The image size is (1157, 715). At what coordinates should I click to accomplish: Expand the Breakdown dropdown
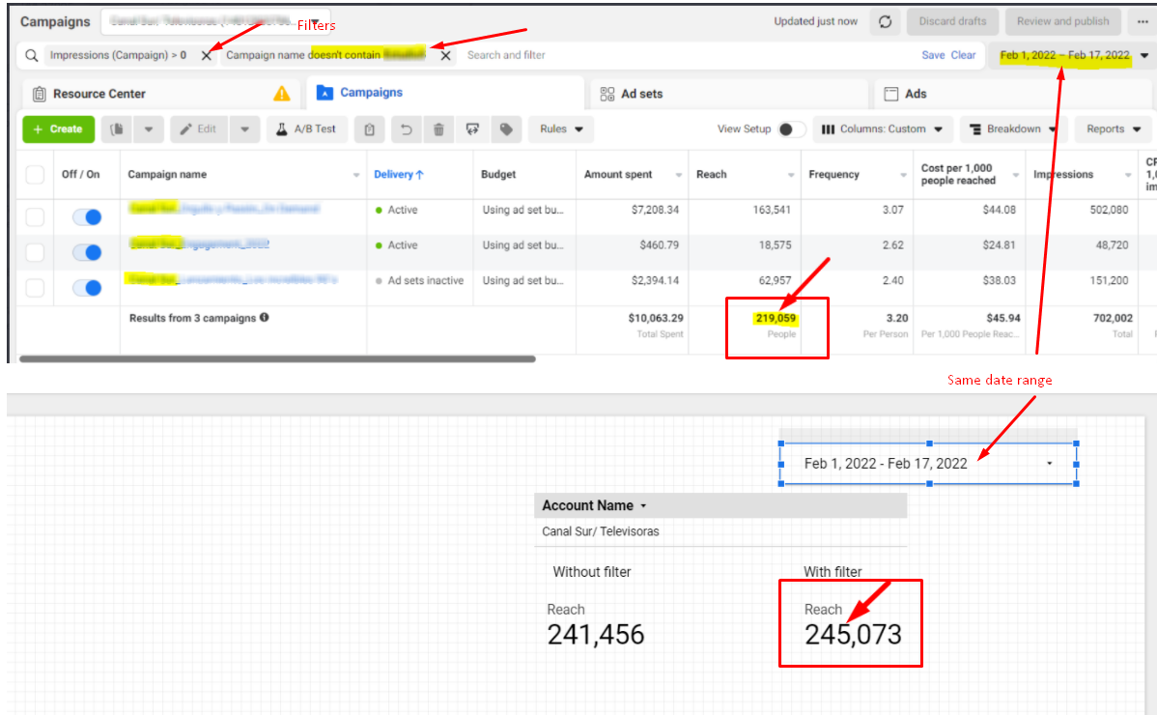click(x=1012, y=129)
